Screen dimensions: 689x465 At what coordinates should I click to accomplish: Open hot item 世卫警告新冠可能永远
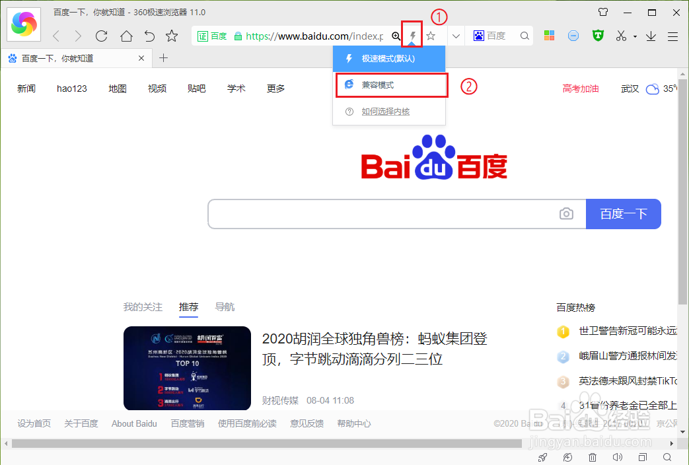click(x=628, y=330)
